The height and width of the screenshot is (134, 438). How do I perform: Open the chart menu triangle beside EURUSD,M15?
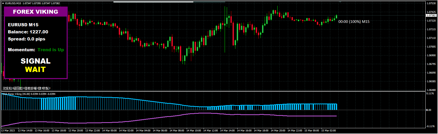coord(3,3)
